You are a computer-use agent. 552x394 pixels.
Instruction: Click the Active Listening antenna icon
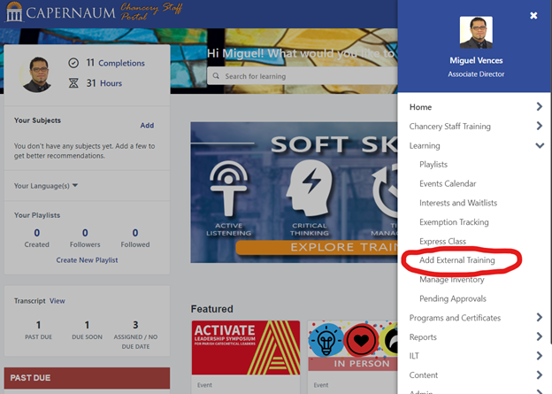pyautogui.click(x=228, y=189)
